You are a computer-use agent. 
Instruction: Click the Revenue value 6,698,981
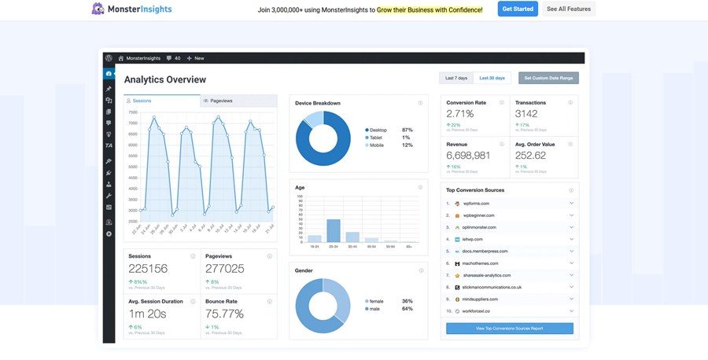point(468,156)
